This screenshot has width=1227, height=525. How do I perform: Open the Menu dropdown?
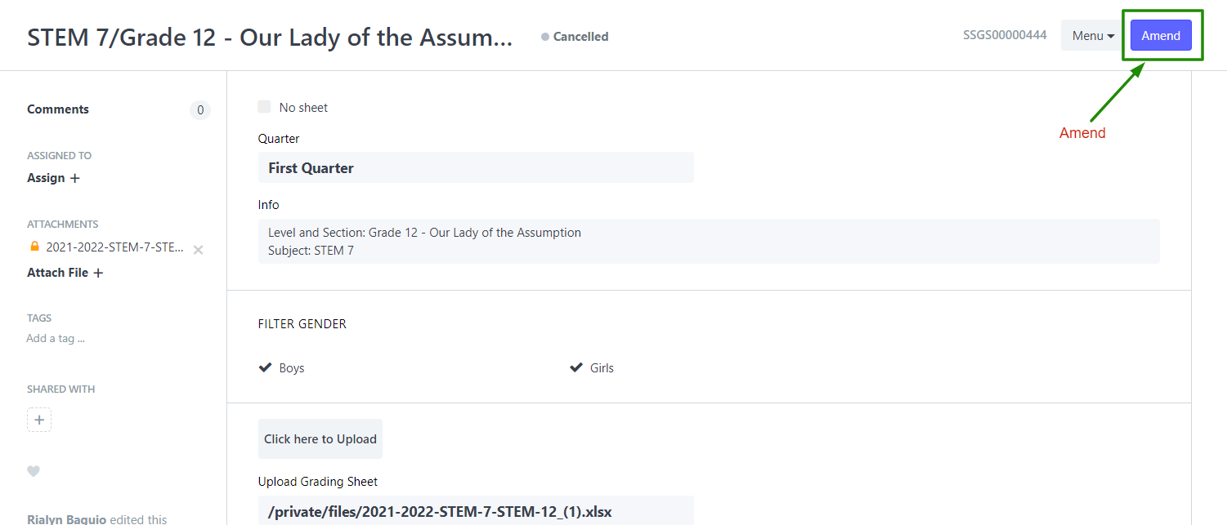[x=1093, y=36]
